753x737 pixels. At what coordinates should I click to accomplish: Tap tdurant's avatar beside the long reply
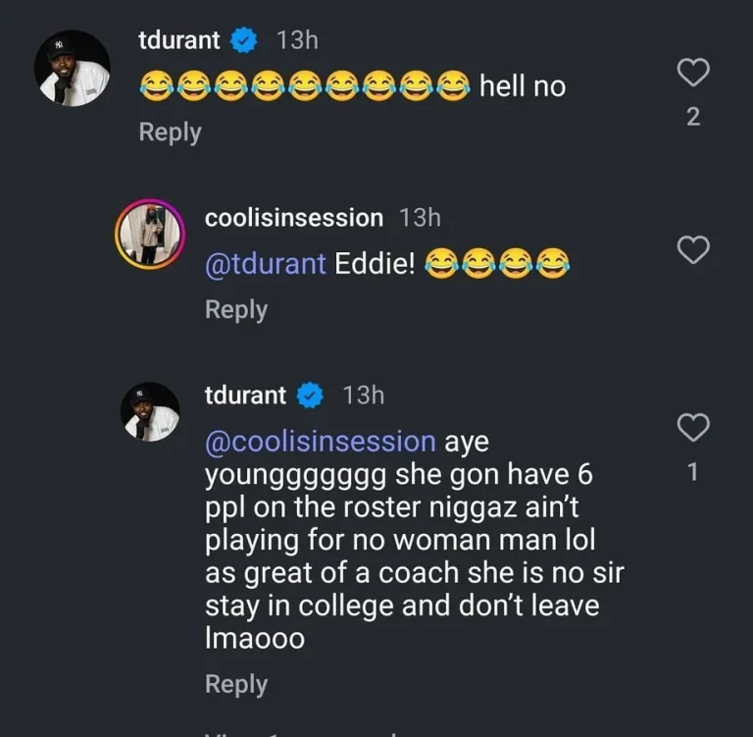(x=150, y=411)
